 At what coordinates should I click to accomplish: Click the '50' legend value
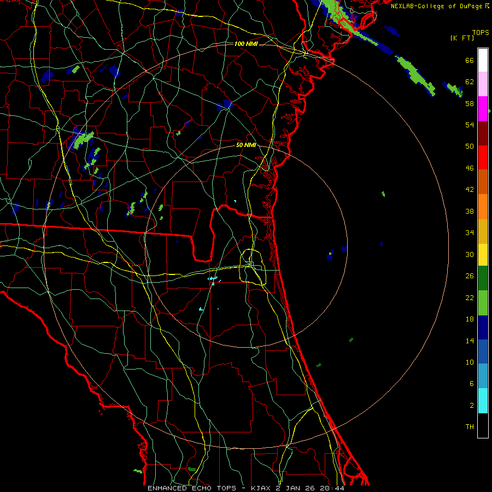pos(470,146)
